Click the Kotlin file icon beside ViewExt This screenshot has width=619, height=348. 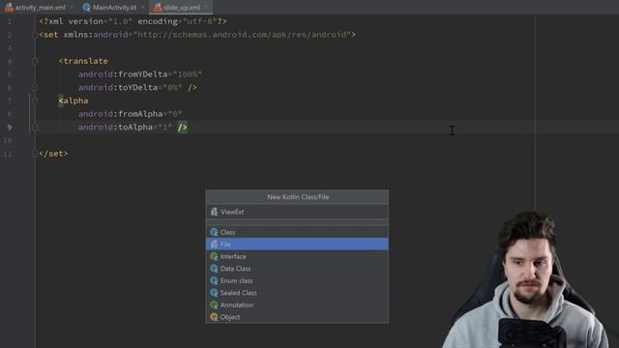point(214,212)
